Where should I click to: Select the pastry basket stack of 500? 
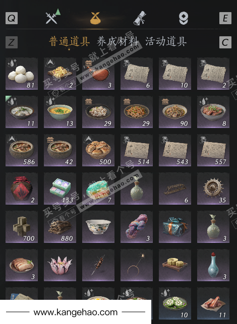(x=98, y=150)
